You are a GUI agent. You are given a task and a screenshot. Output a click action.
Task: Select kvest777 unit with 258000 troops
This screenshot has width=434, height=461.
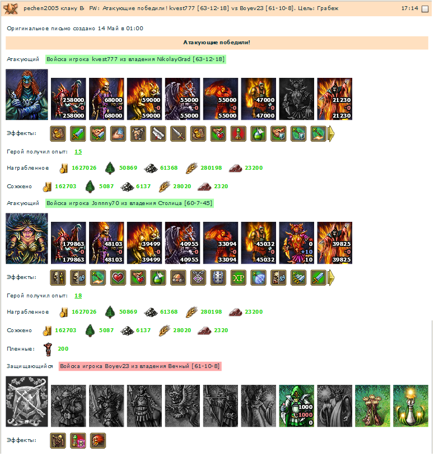coord(68,99)
